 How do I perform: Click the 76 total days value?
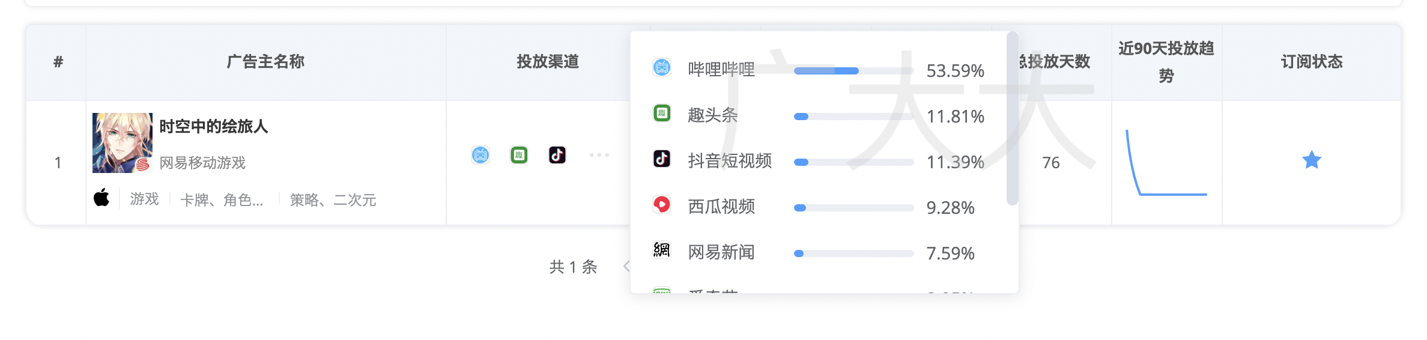point(1051,163)
